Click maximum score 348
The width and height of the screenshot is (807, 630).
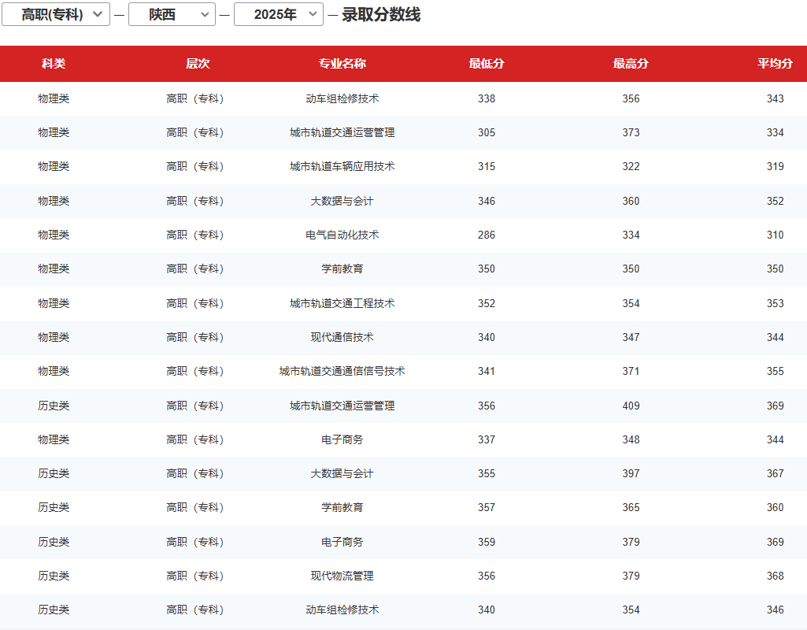pyautogui.click(x=631, y=440)
